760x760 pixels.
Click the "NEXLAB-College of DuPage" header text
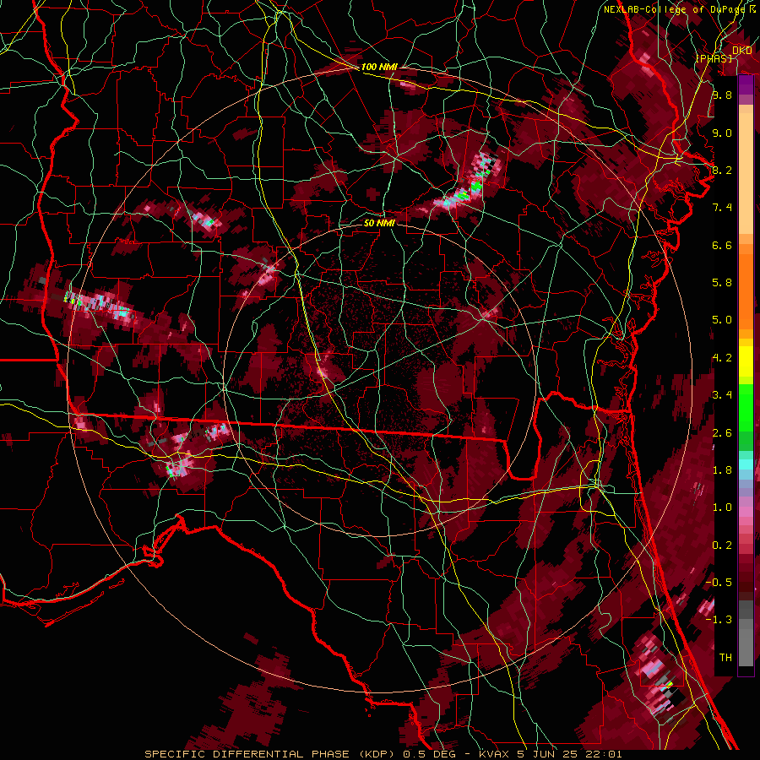pos(676,9)
